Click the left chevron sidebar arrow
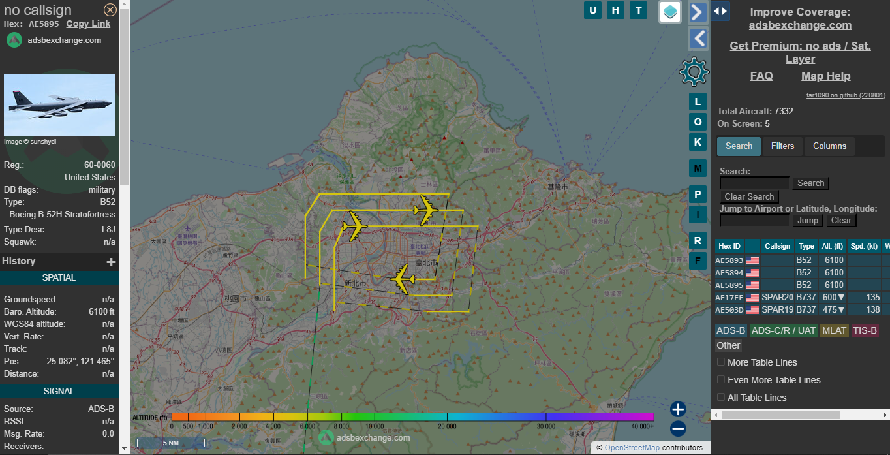 [x=698, y=39]
